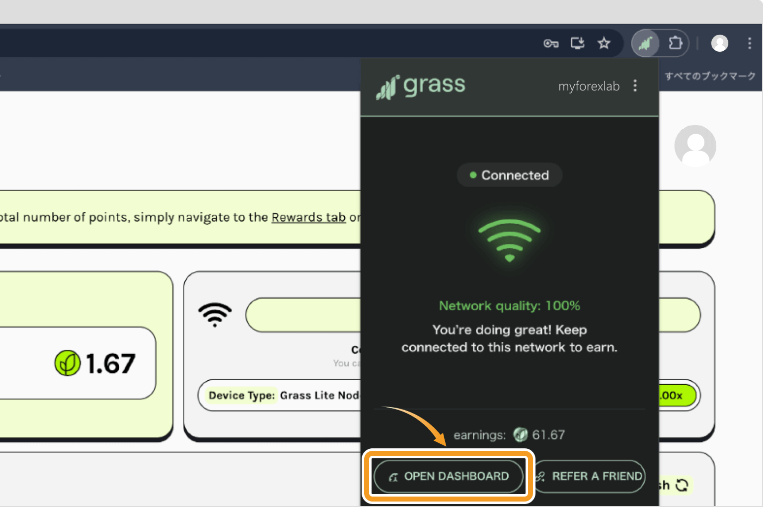The image size is (763, 507).
Task: Click the earnings coin icon next to 61.67
Action: click(x=520, y=435)
